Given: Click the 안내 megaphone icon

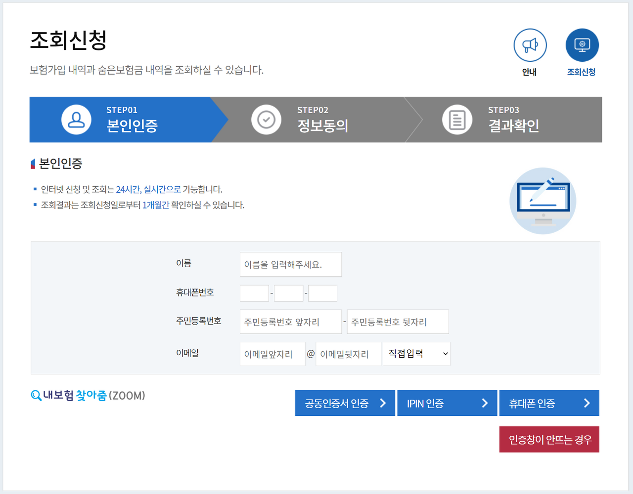Looking at the screenshot, I should 530,45.
